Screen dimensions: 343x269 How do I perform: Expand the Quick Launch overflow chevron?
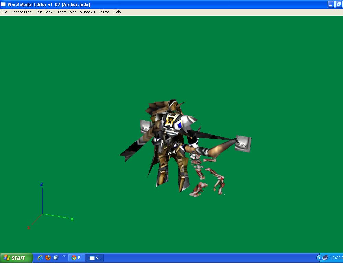point(64,256)
